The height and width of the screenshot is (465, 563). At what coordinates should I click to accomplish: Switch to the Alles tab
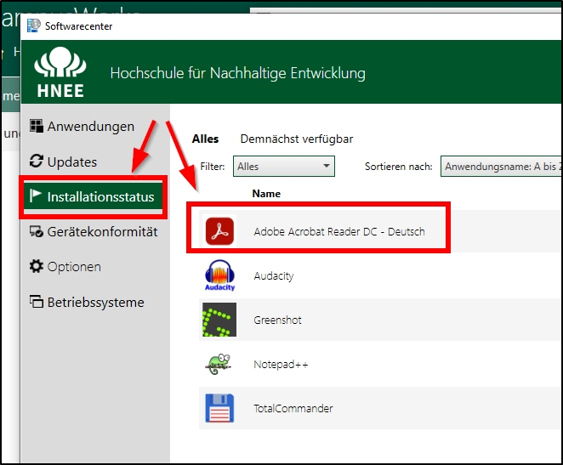(205, 139)
